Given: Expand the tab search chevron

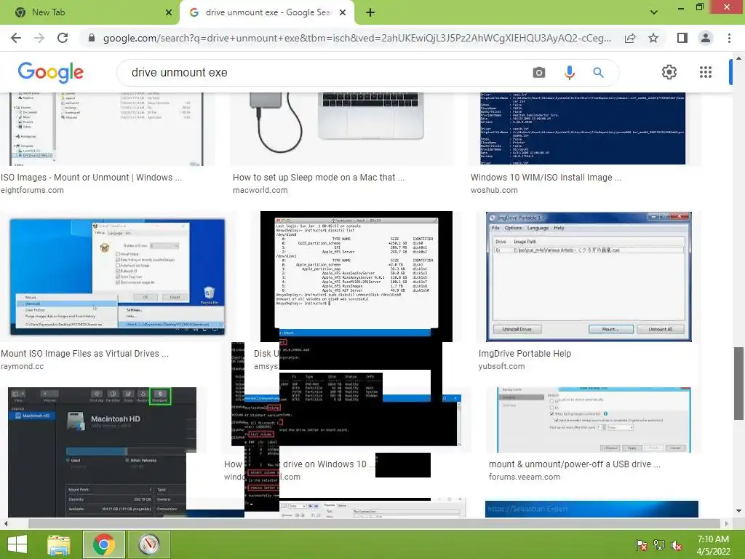Looking at the screenshot, I should (x=654, y=12).
